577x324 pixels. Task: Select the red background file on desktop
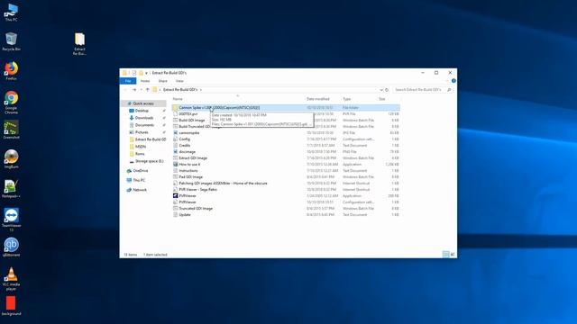(12, 306)
